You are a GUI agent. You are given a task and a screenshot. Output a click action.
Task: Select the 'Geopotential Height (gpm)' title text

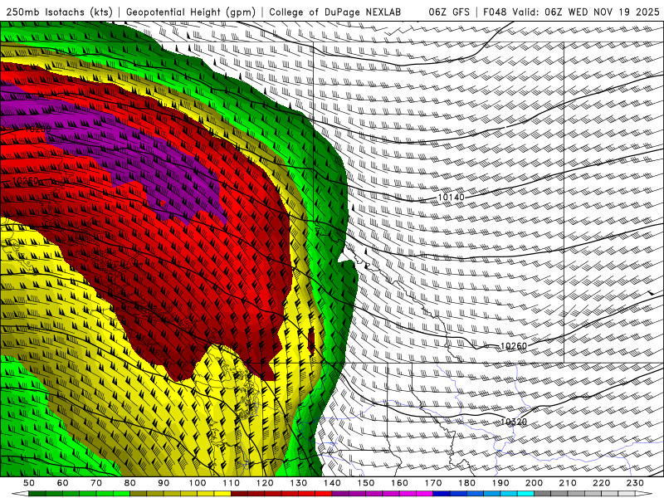click(x=191, y=12)
